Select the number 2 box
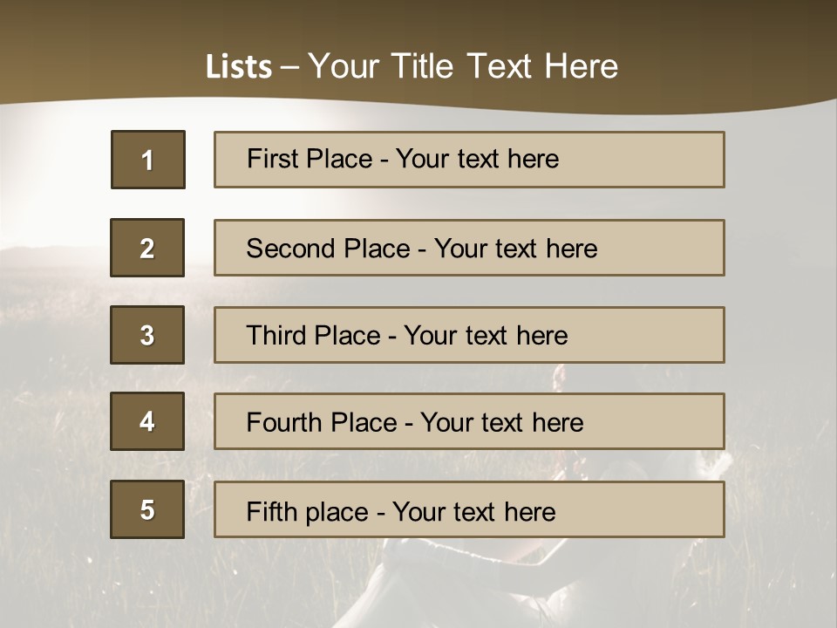Image resolution: width=837 pixels, height=628 pixels. pyautogui.click(x=147, y=248)
